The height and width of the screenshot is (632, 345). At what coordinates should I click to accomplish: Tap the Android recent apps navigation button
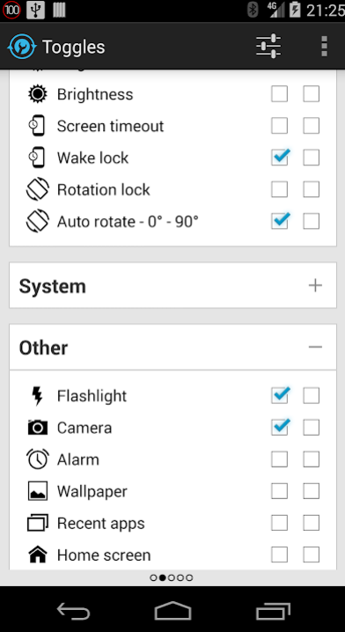pos(273,612)
